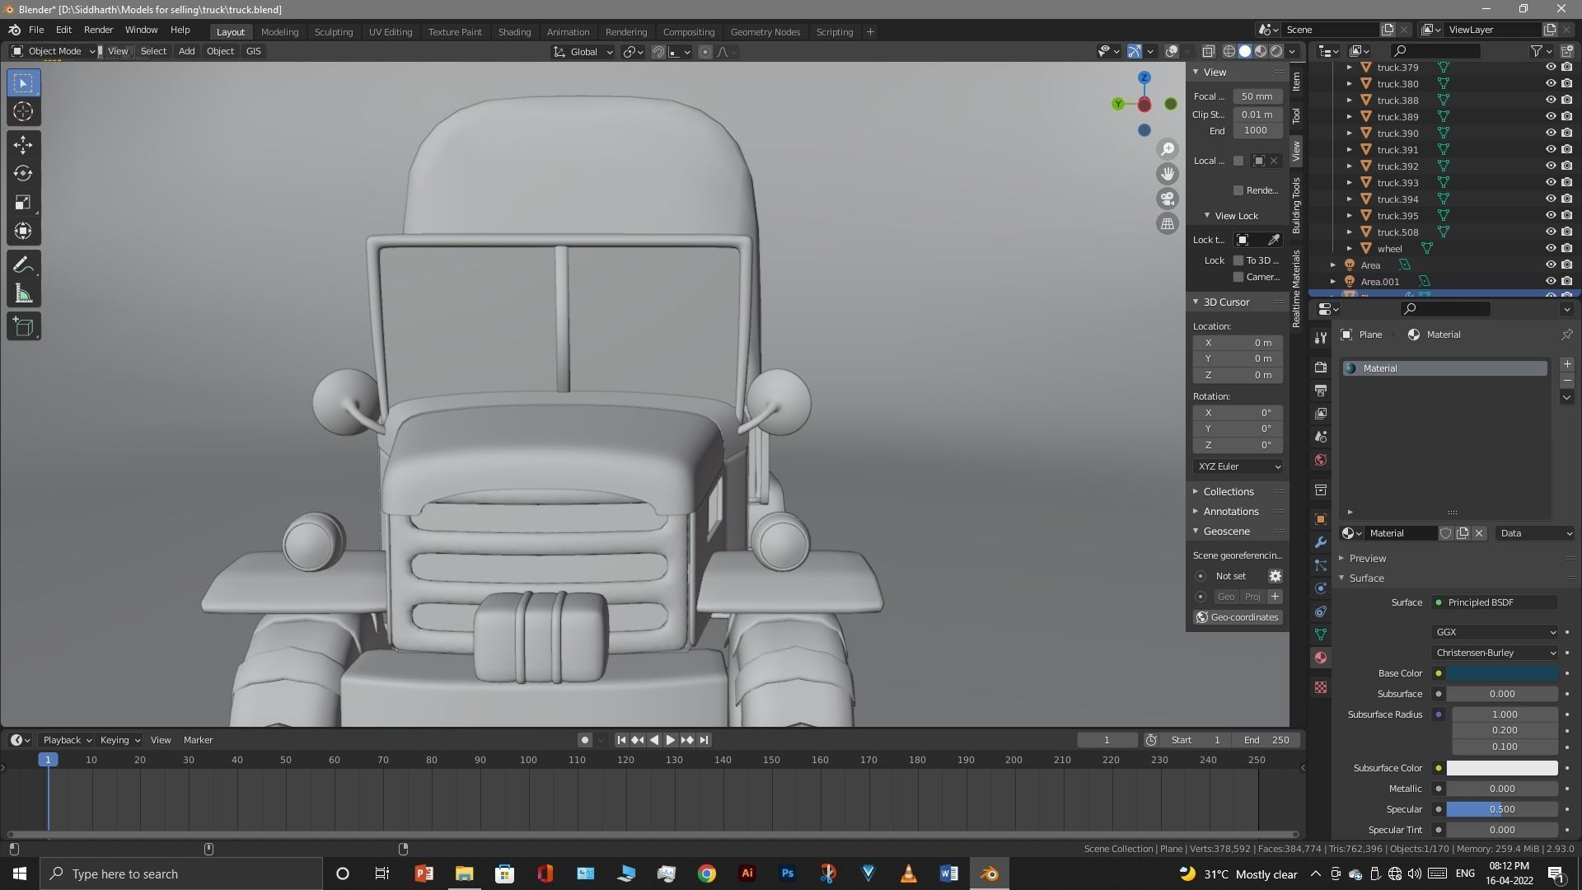Screen dimensions: 1582x890
Task: Open the File menu
Action: click(x=36, y=30)
